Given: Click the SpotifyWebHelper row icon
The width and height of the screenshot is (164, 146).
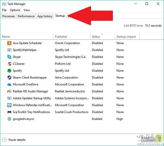Looking at the screenshot, I should (9, 50).
